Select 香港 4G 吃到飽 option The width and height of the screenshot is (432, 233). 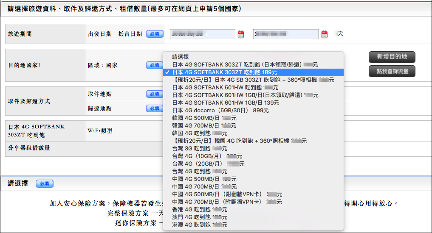(x=254, y=210)
